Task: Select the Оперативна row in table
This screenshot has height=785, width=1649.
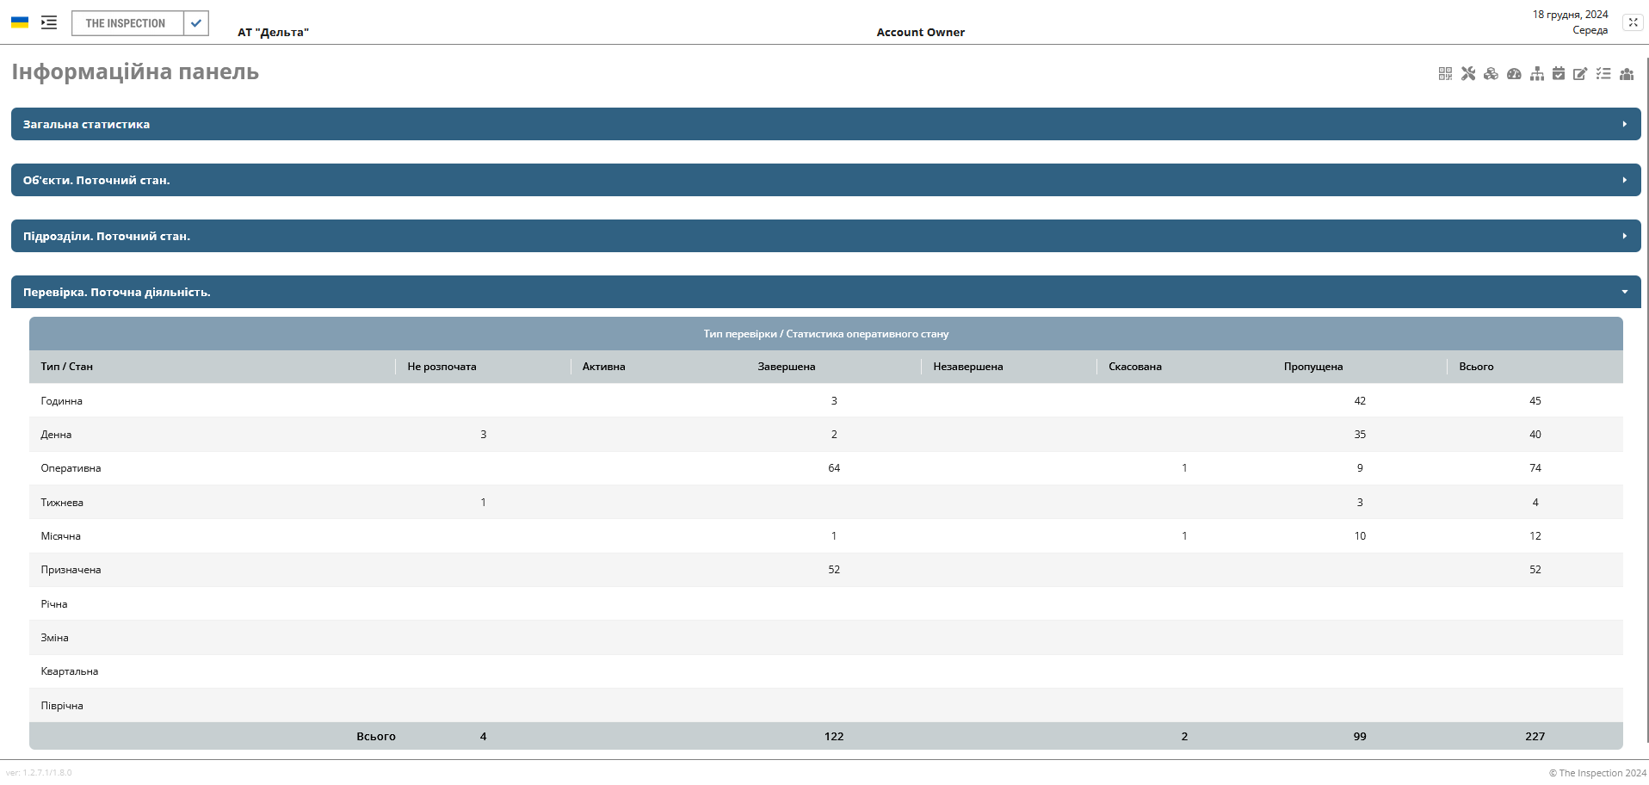Action: [x=71, y=468]
